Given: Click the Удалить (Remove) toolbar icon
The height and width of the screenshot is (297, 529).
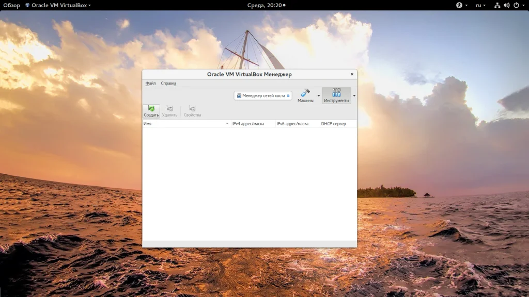Looking at the screenshot, I should coord(169,109).
